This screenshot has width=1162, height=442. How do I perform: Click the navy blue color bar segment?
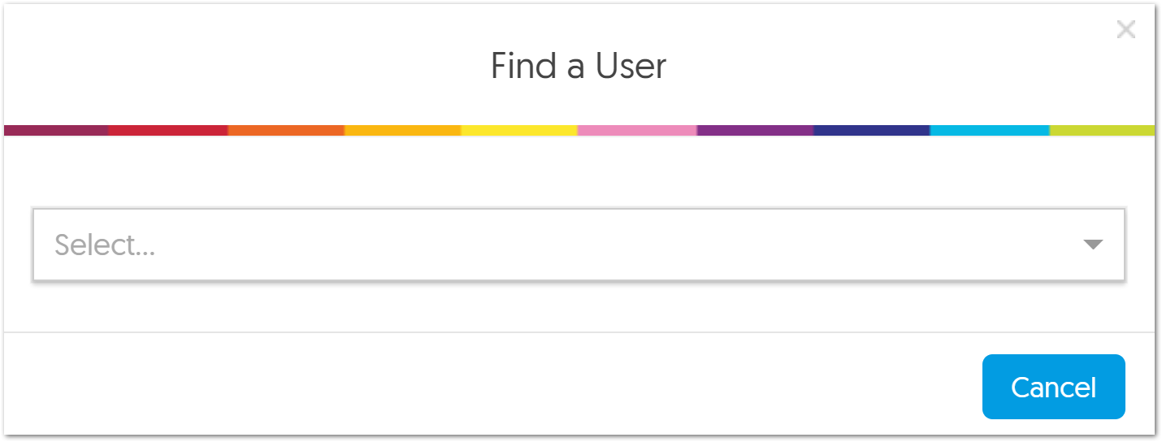point(872,130)
